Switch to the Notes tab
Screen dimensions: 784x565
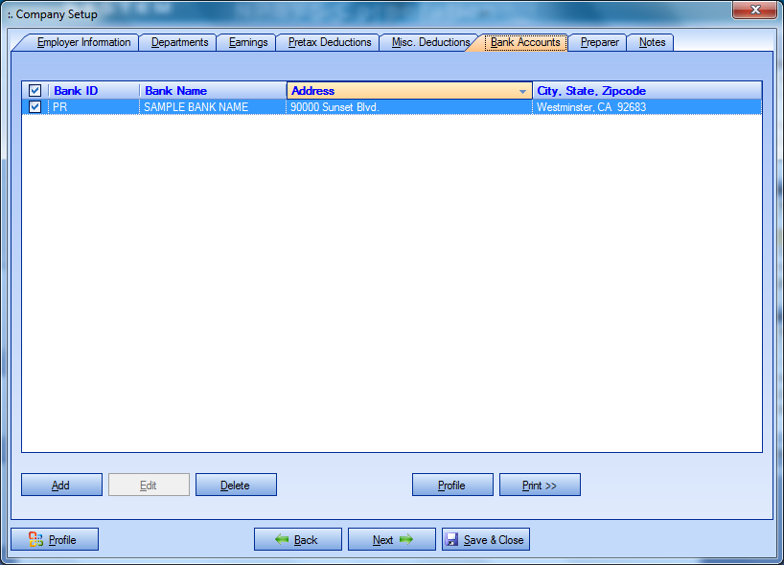652,42
